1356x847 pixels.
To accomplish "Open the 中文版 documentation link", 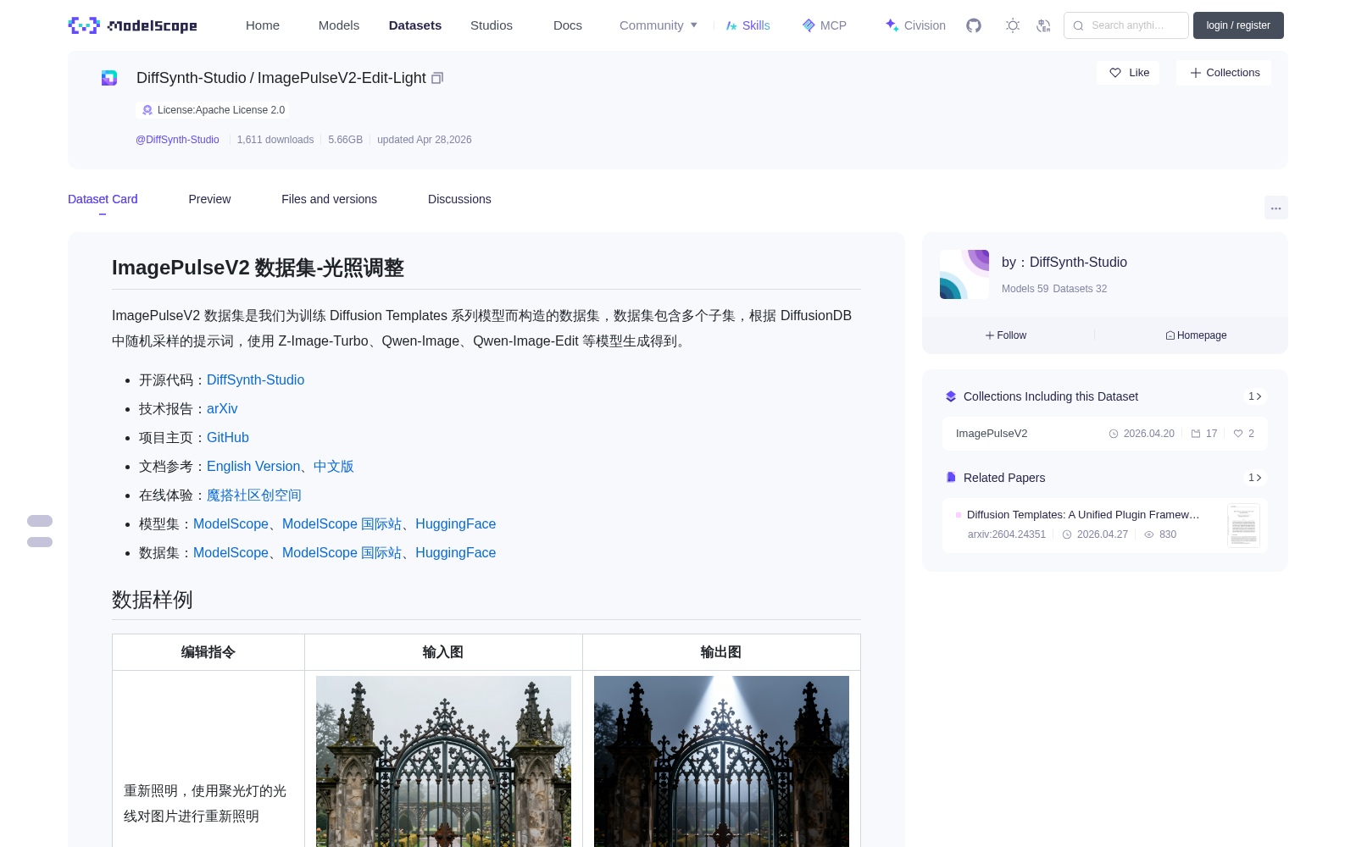I will click(x=334, y=467).
